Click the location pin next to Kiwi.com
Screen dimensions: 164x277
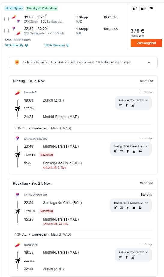coord(68,45)
